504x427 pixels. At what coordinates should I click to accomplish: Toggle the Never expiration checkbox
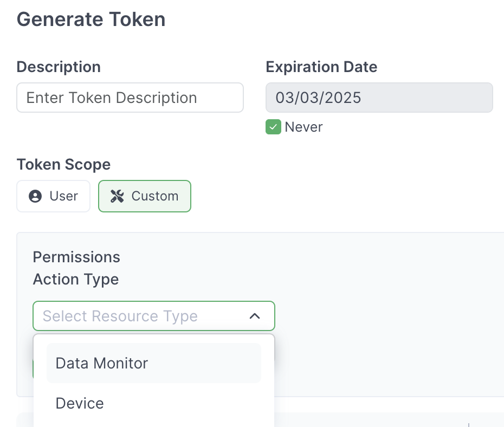(273, 127)
